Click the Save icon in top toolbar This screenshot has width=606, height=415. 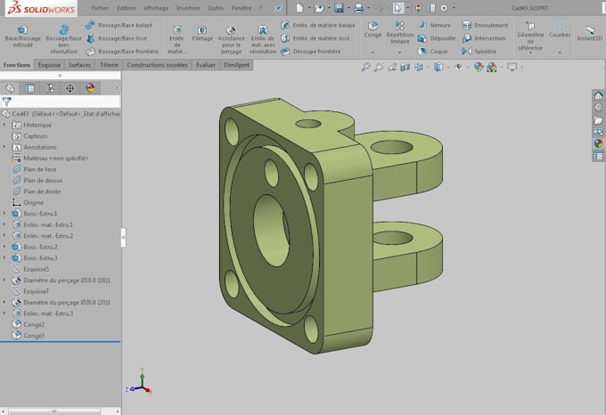point(339,8)
